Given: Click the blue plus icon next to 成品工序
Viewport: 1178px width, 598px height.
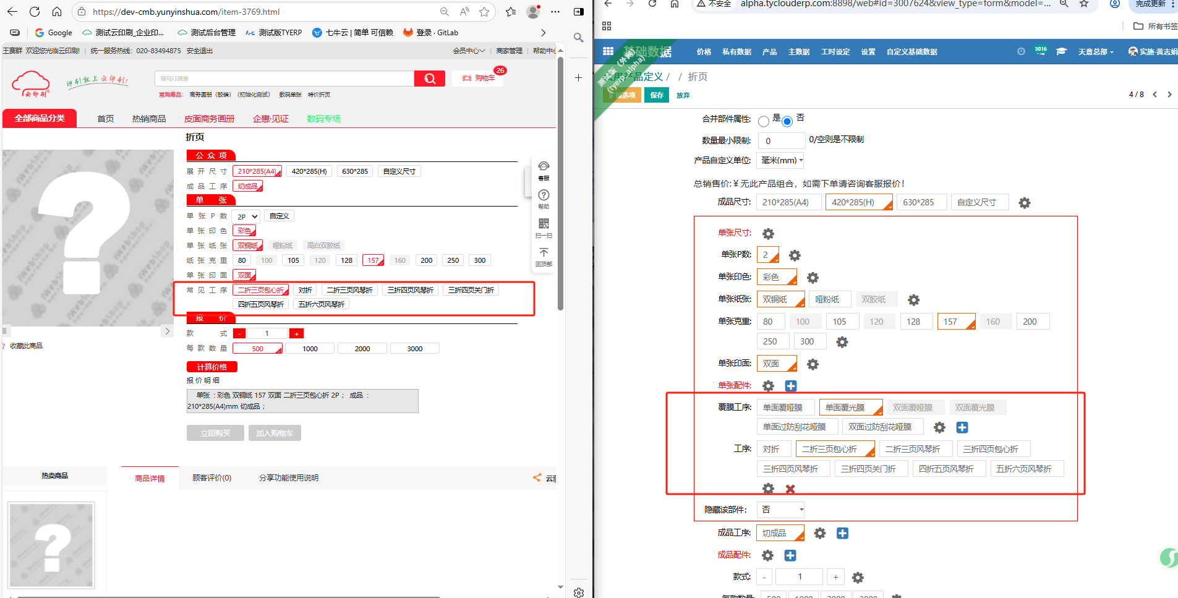Looking at the screenshot, I should pyautogui.click(x=842, y=533).
